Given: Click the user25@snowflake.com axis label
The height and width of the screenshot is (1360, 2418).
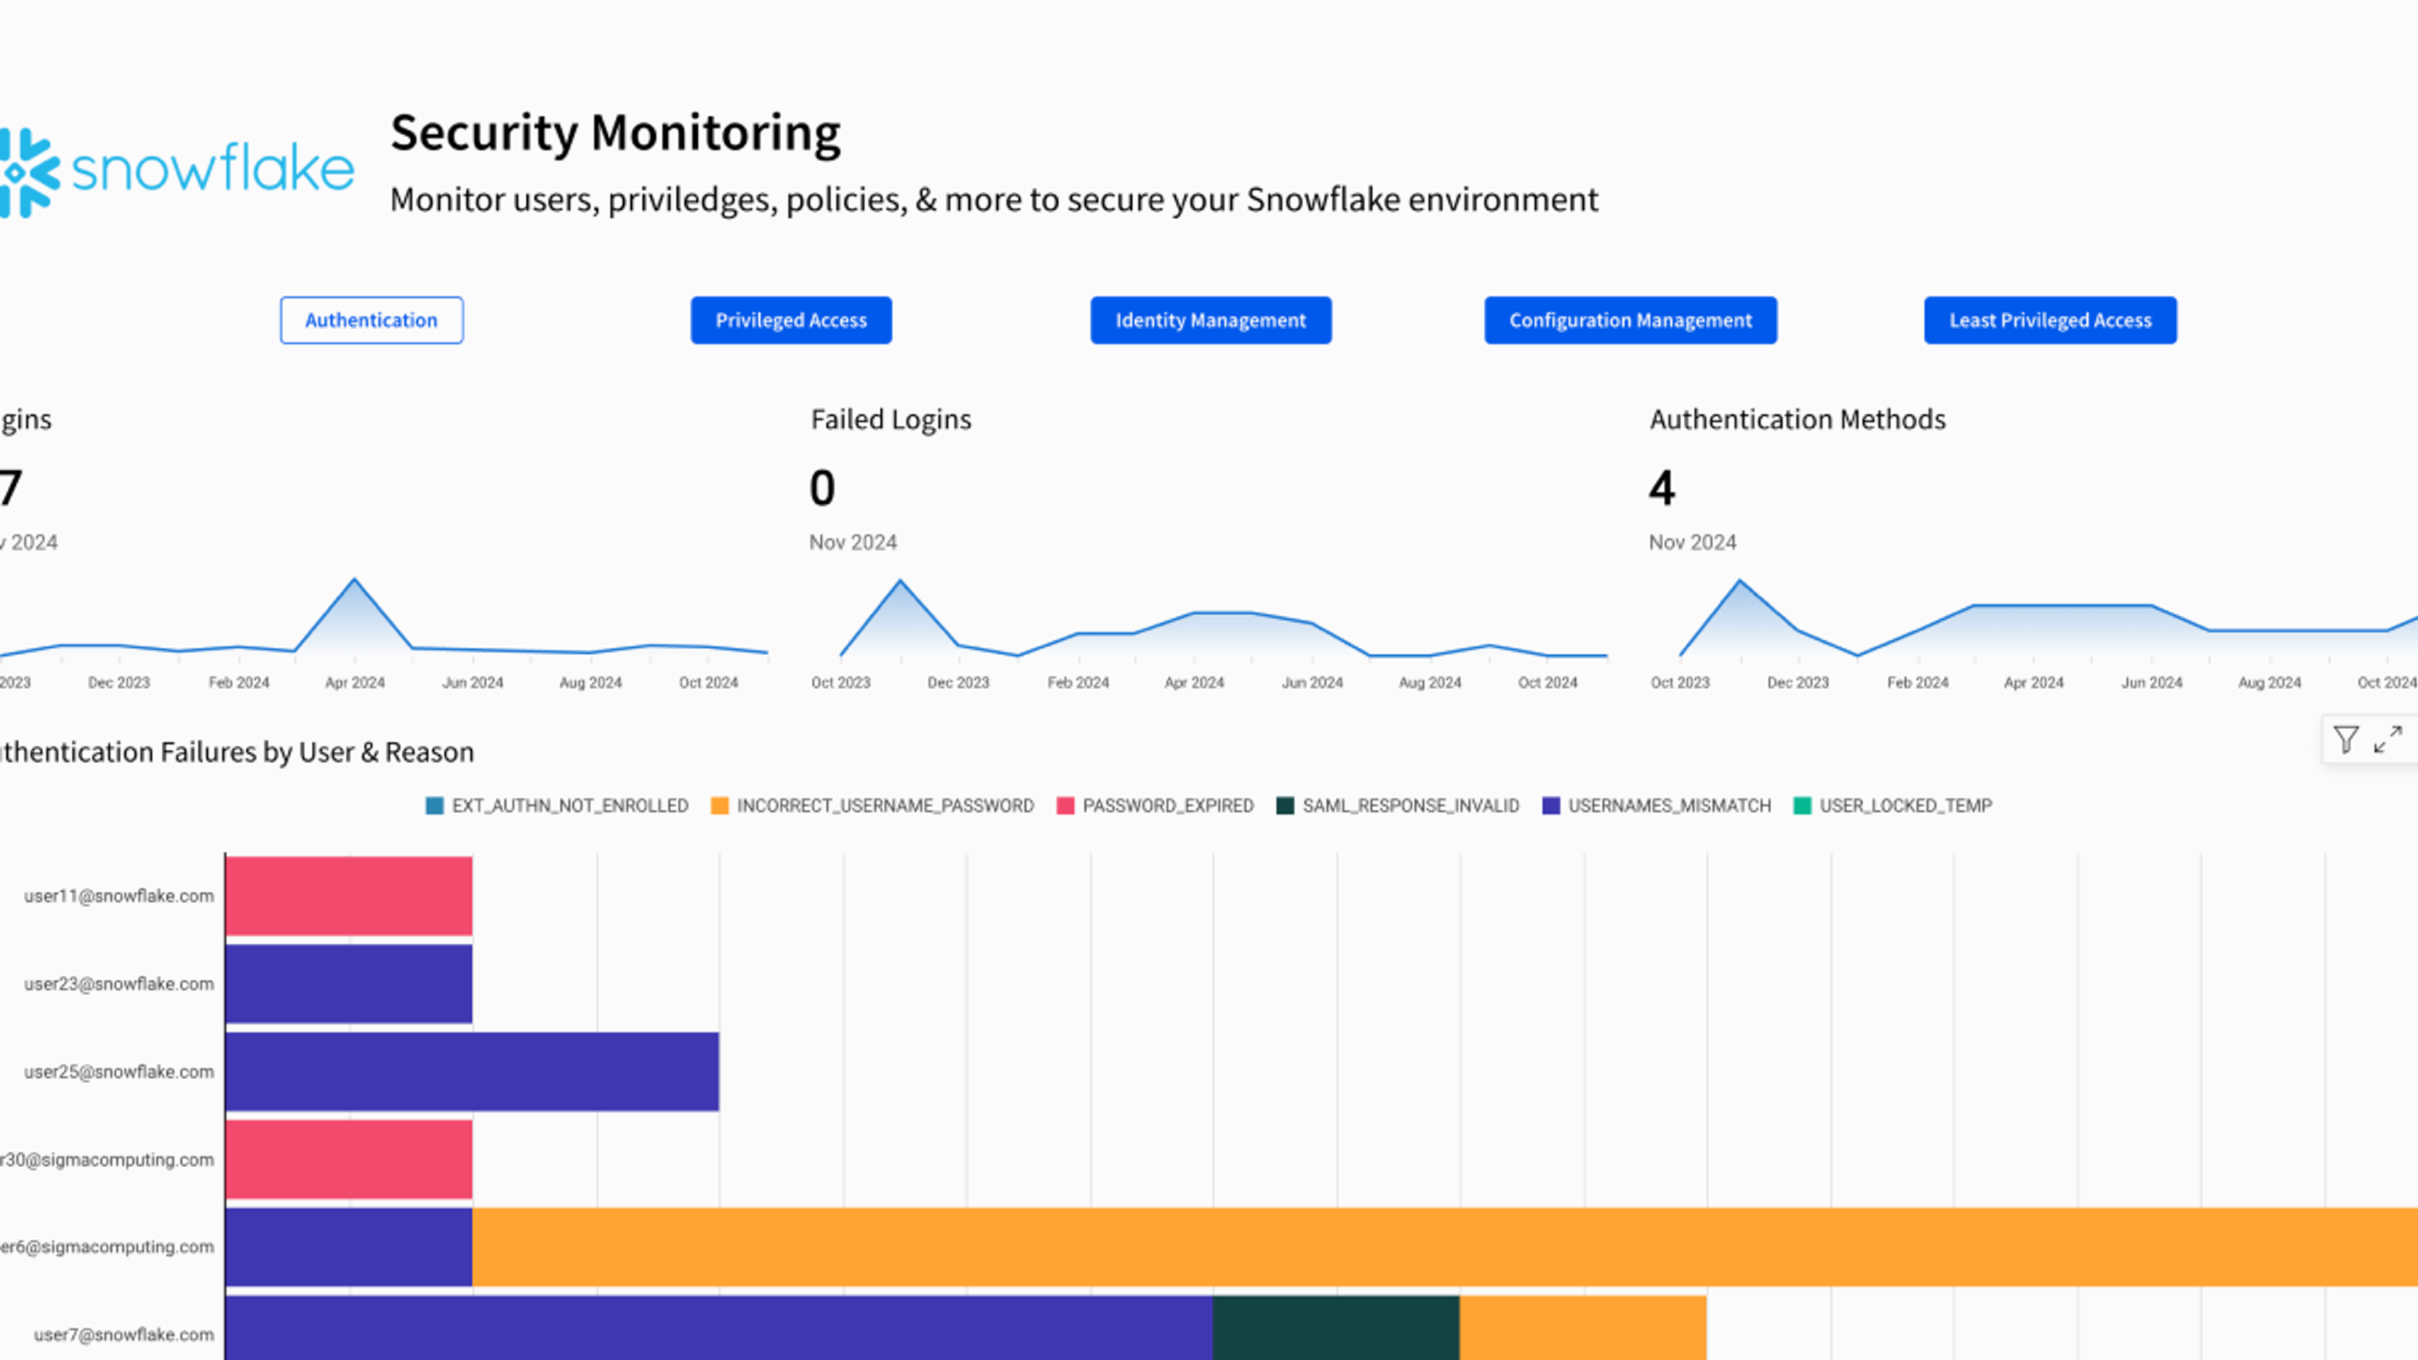Looking at the screenshot, I should coord(119,1071).
